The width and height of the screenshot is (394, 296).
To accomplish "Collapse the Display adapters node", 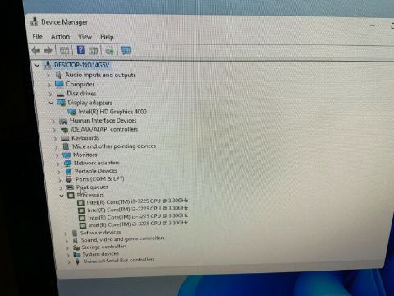I will (51, 103).
